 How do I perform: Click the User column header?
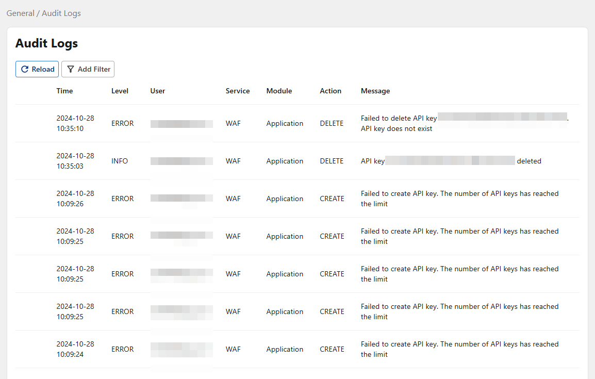(158, 91)
